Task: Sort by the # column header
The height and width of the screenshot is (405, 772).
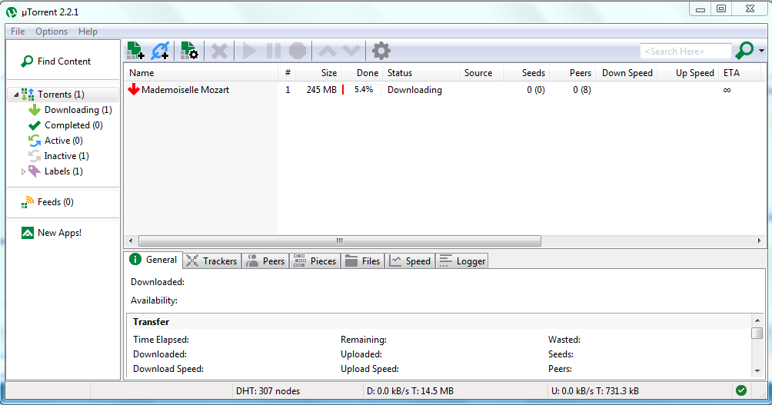Action: pyautogui.click(x=288, y=73)
